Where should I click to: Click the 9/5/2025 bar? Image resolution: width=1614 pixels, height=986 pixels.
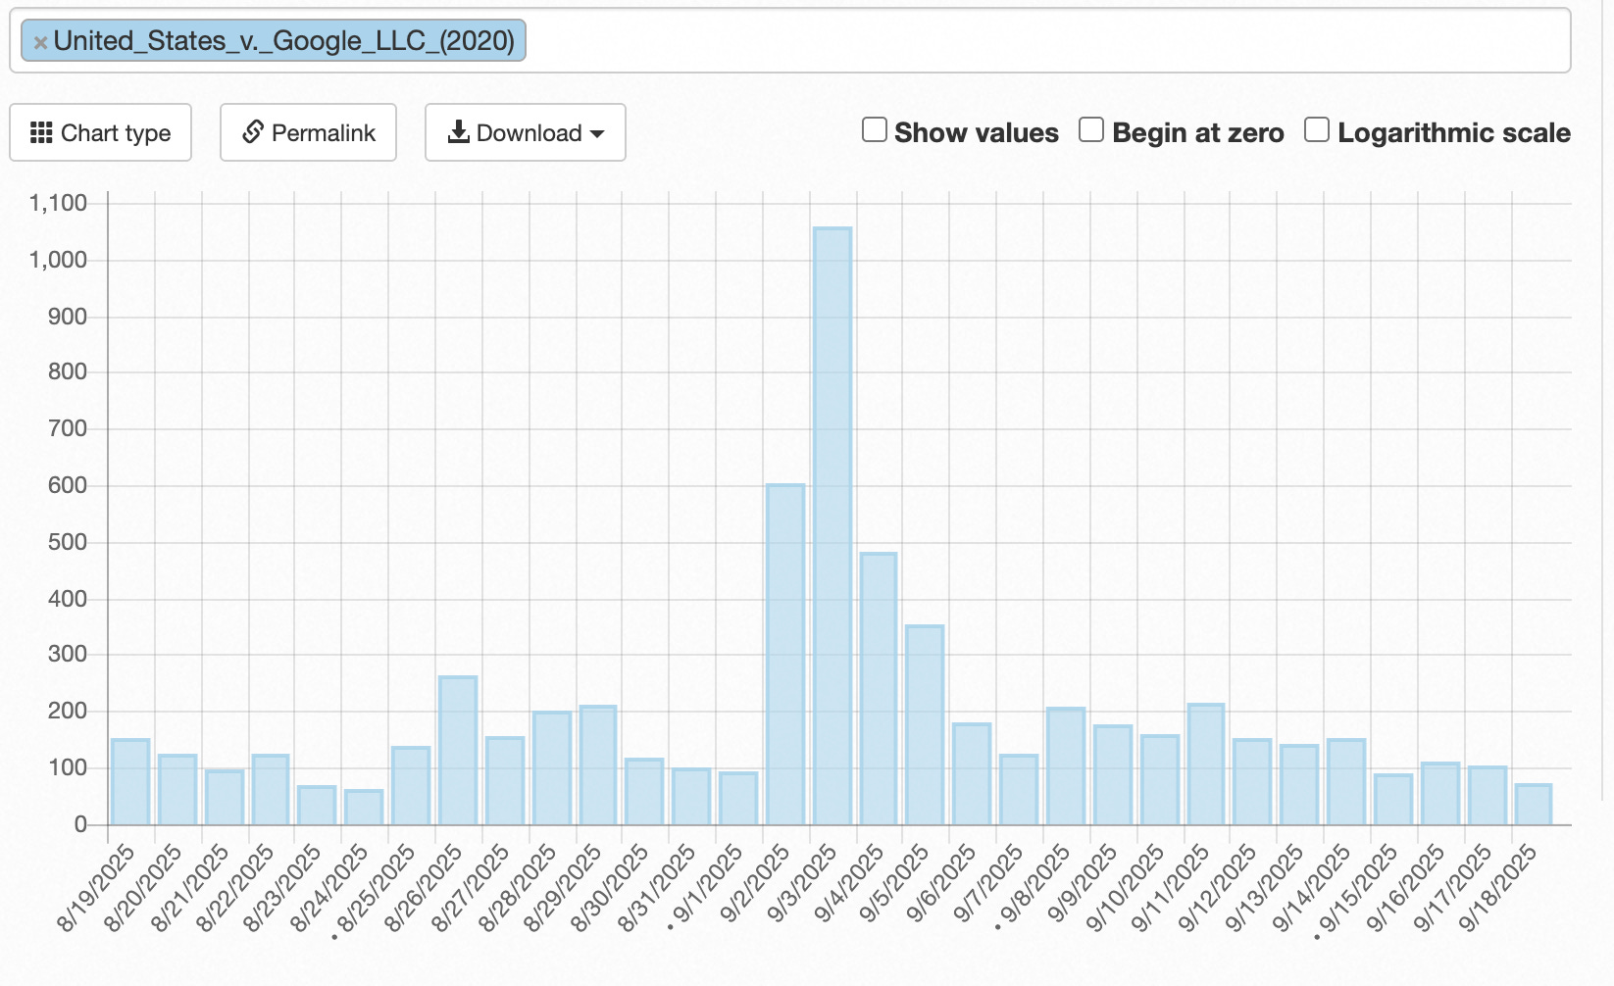tap(925, 725)
